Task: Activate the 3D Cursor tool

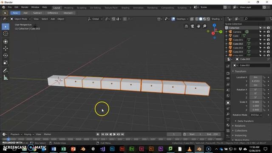Action: [x=6, y=34]
